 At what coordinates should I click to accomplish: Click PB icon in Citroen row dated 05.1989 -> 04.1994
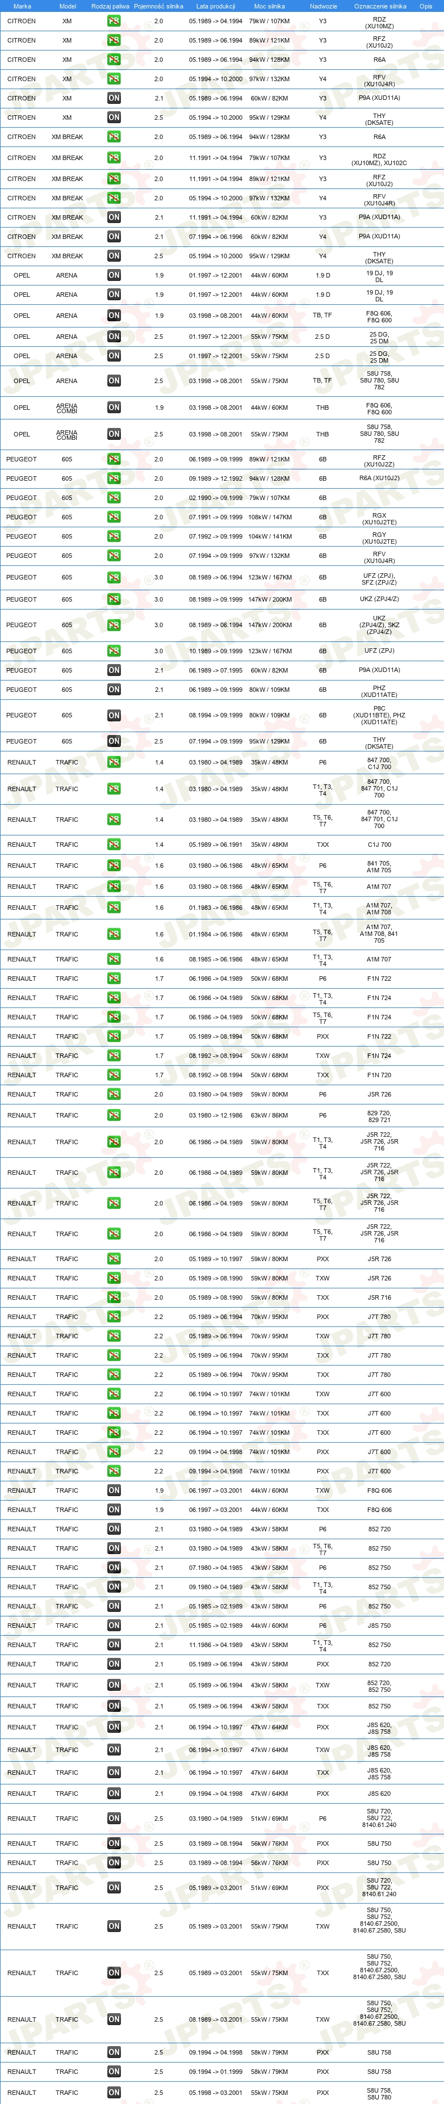point(114,21)
